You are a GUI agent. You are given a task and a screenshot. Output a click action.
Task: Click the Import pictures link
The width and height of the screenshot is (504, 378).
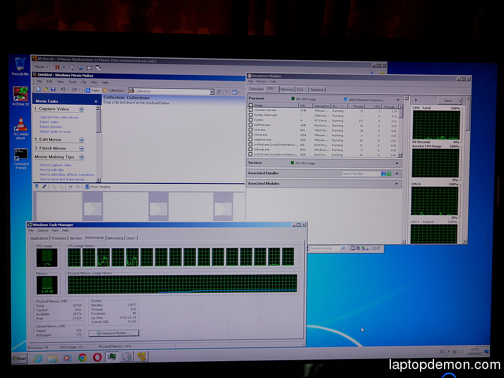pyautogui.click(x=51, y=127)
